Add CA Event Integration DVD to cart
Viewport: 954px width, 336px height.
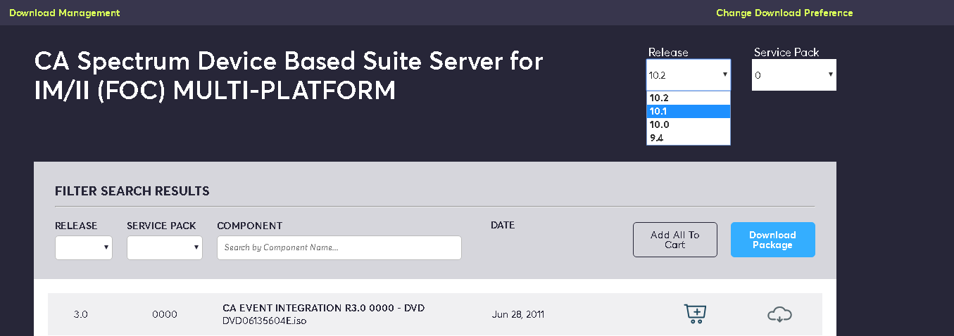point(695,314)
